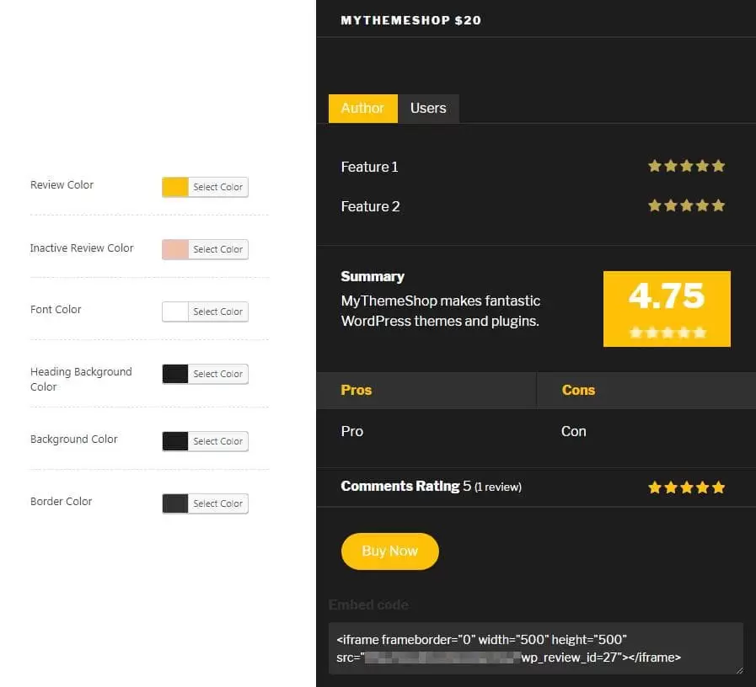This screenshot has height=687, width=756.
Task: Switch to the Author tab
Action: (362, 108)
